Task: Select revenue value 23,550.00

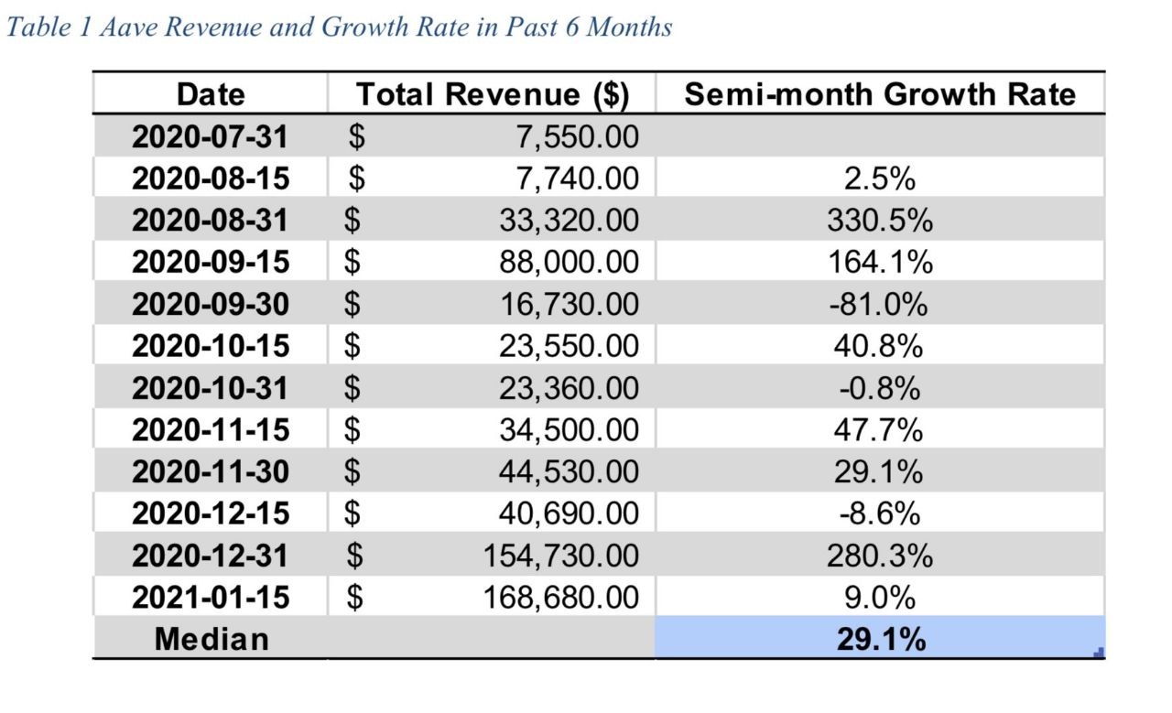Action: point(569,346)
